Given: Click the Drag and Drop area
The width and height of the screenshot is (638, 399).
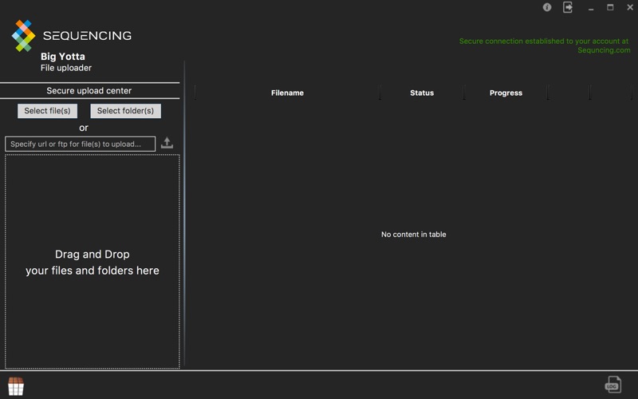Looking at the screenshot, I should pos(93,262).
